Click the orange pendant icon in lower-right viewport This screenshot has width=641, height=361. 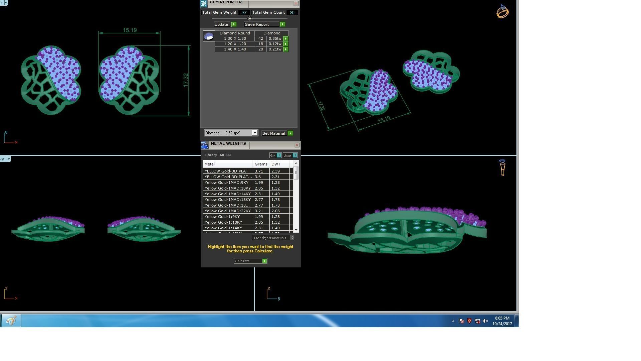(x=502, y=168)
